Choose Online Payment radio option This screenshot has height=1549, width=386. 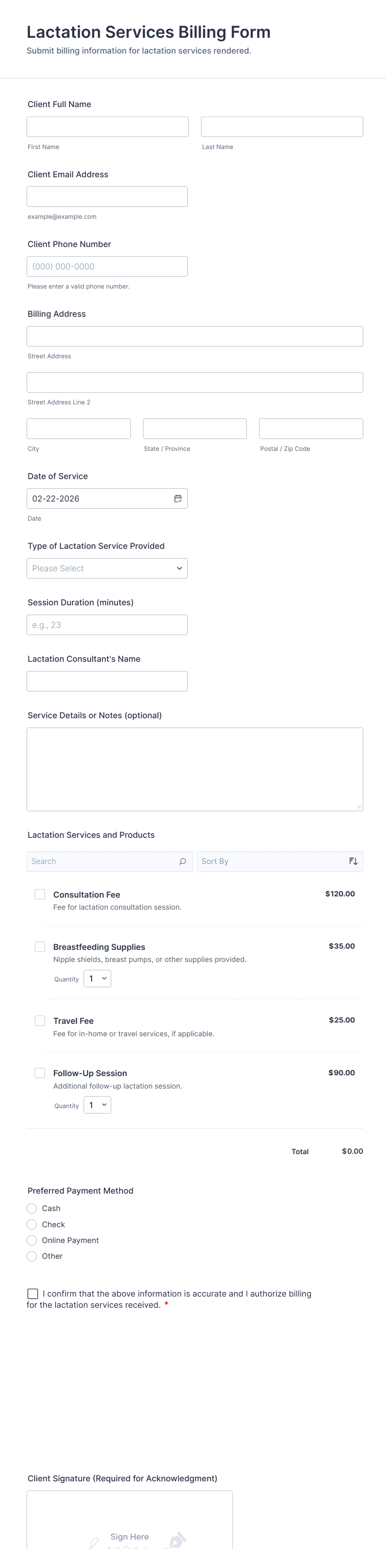[32, 1240]
